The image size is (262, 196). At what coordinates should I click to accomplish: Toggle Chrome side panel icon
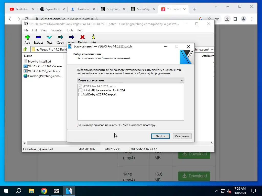(x=235, y=19)
